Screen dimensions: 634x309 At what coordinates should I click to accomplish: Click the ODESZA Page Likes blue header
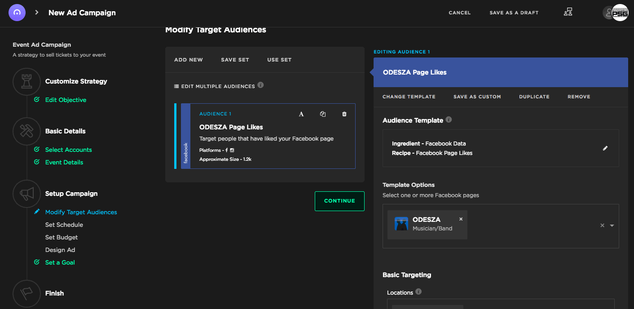click(501, 72)
